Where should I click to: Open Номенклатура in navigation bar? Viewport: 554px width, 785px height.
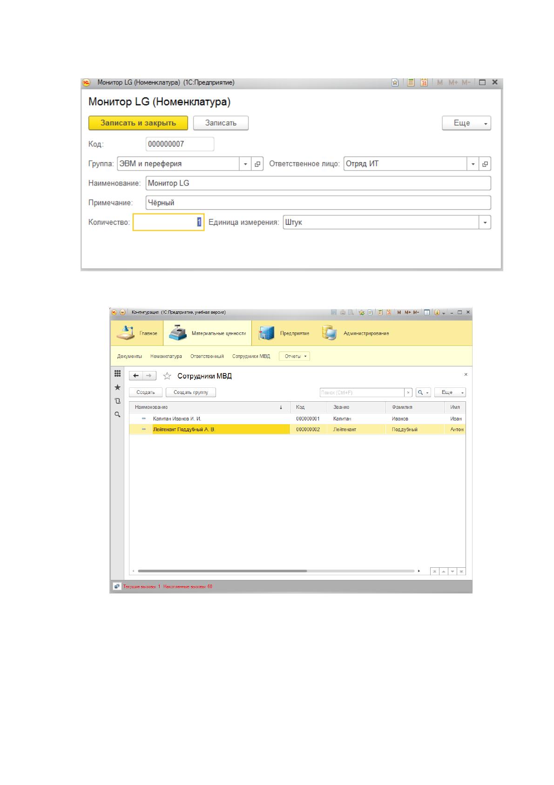tap(166, 356)
